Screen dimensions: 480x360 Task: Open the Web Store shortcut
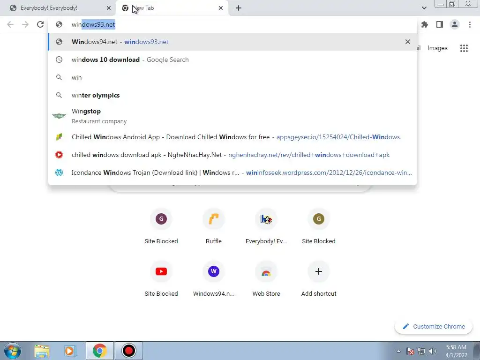tap(266, 279)
